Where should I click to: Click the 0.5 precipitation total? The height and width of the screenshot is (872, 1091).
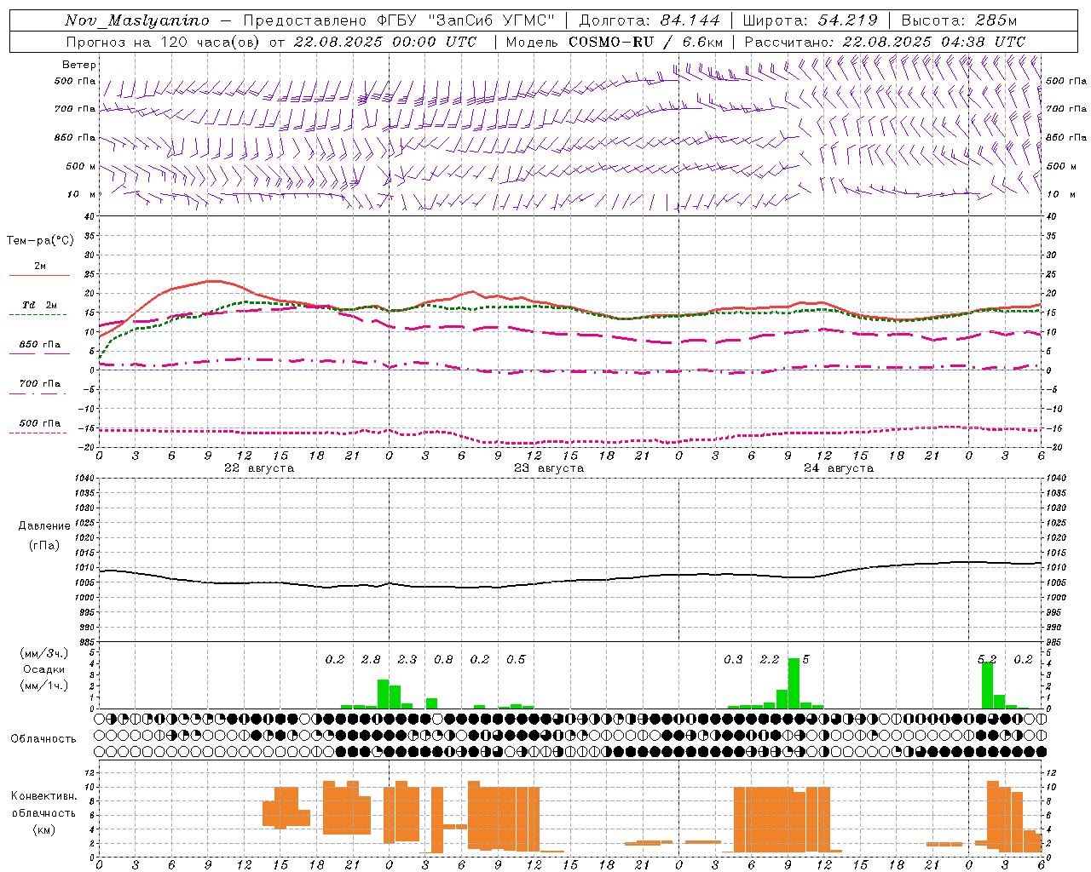click(516, 660)
